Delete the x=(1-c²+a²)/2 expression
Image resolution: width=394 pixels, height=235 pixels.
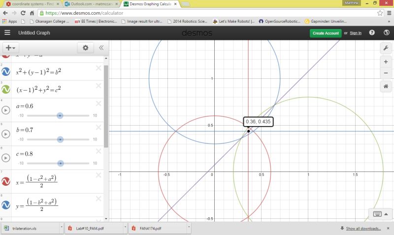pyautogui.click(x=98, y=175)
